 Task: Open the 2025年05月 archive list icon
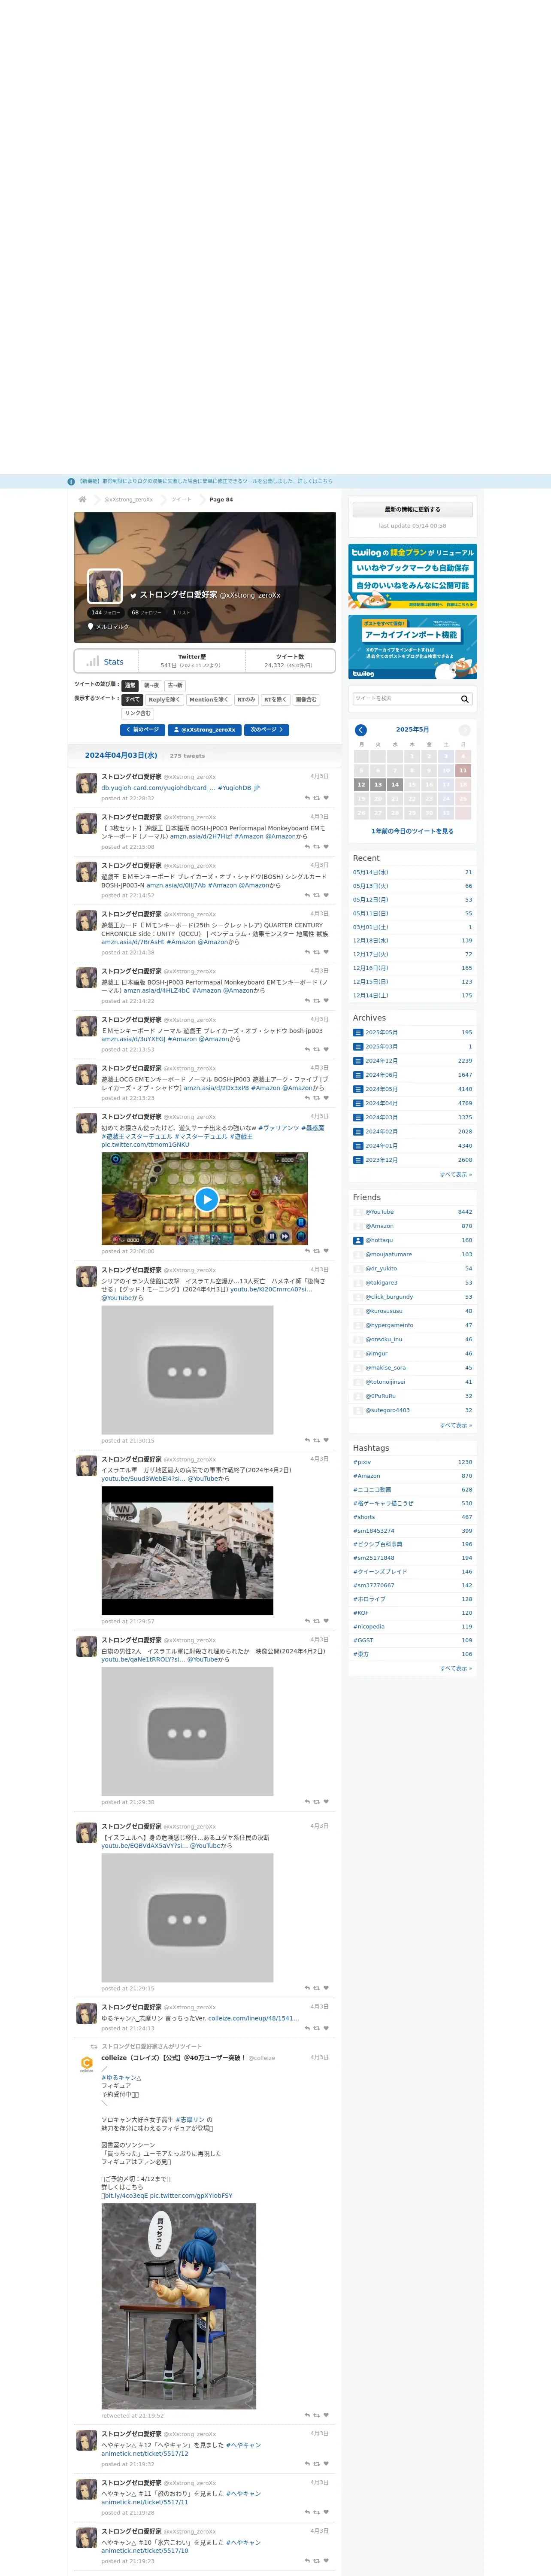pos(358,1032)
